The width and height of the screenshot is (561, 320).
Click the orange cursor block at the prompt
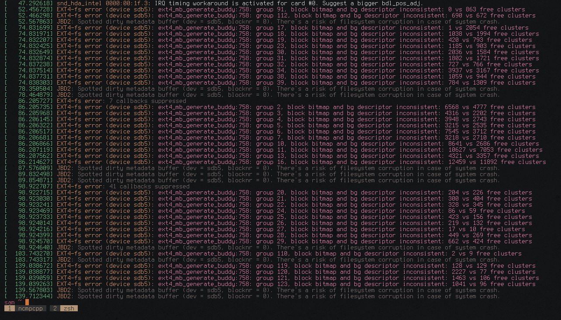pos(27,302)
